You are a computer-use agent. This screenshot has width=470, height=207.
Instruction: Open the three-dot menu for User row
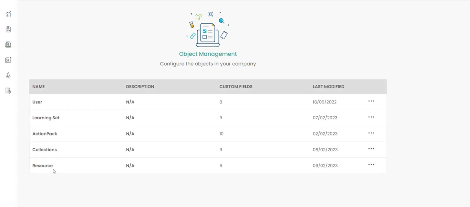371,101
